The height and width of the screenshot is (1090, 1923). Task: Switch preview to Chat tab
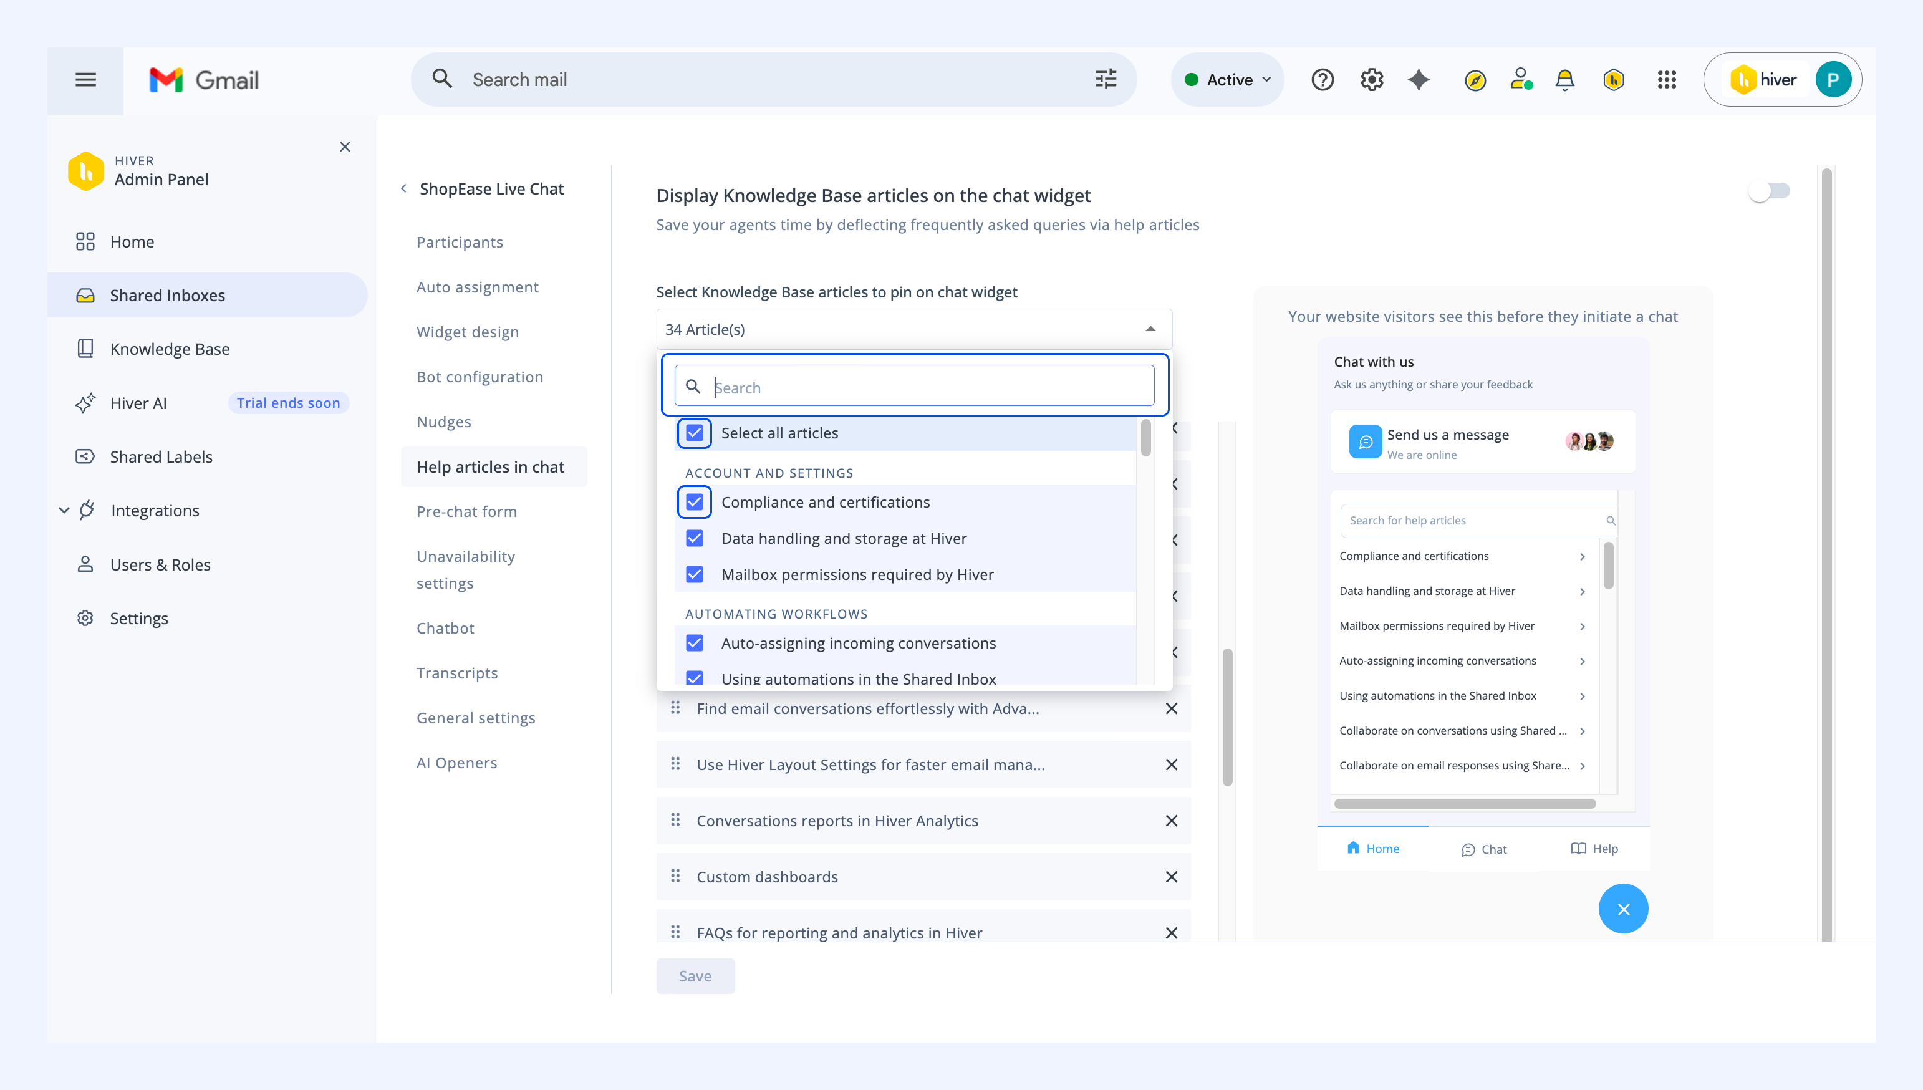pyautogui.click(x=1483, y=849)
